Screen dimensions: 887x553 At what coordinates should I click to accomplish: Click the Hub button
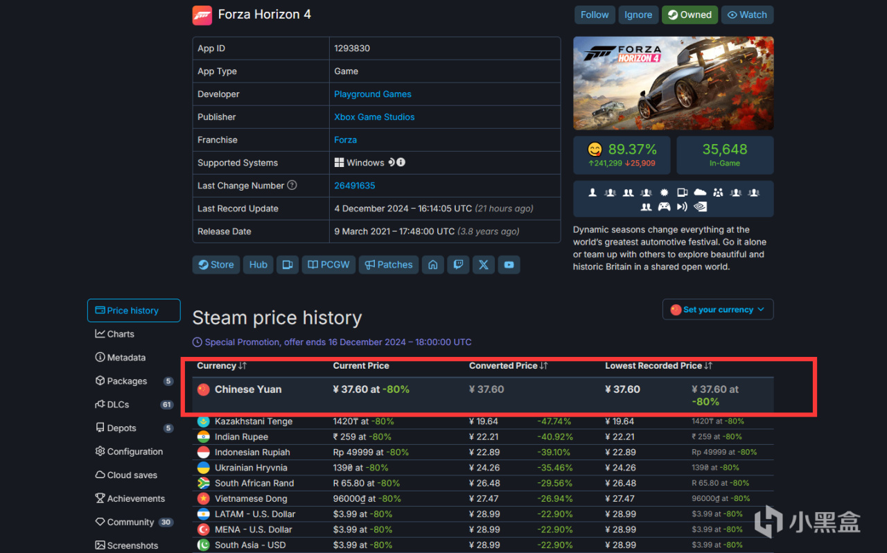pyautogui.click(x=258, y=265)
